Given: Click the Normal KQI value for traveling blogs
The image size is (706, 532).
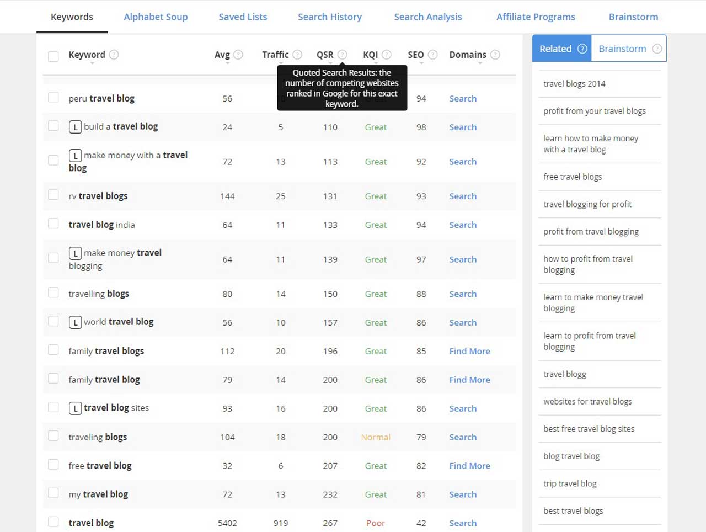Looking at the screenshot, I should 376,438.
